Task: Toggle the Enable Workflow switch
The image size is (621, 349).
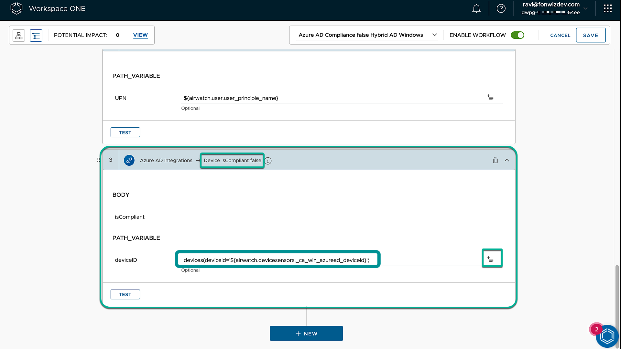Action: click(517, 35)
